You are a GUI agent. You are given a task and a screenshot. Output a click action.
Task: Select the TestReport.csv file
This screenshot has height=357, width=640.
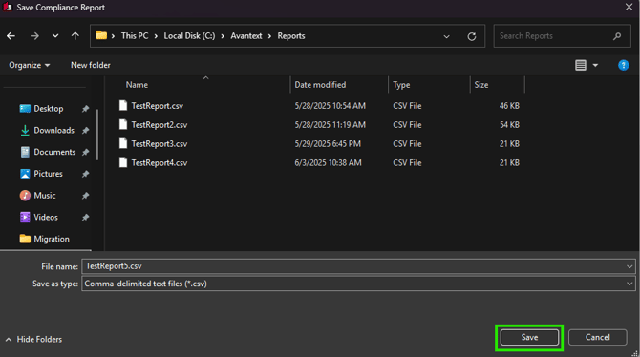[x=158, y=106]
